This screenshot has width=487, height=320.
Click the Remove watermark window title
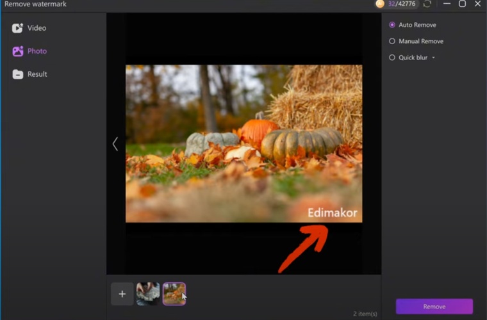pos(35,4)
